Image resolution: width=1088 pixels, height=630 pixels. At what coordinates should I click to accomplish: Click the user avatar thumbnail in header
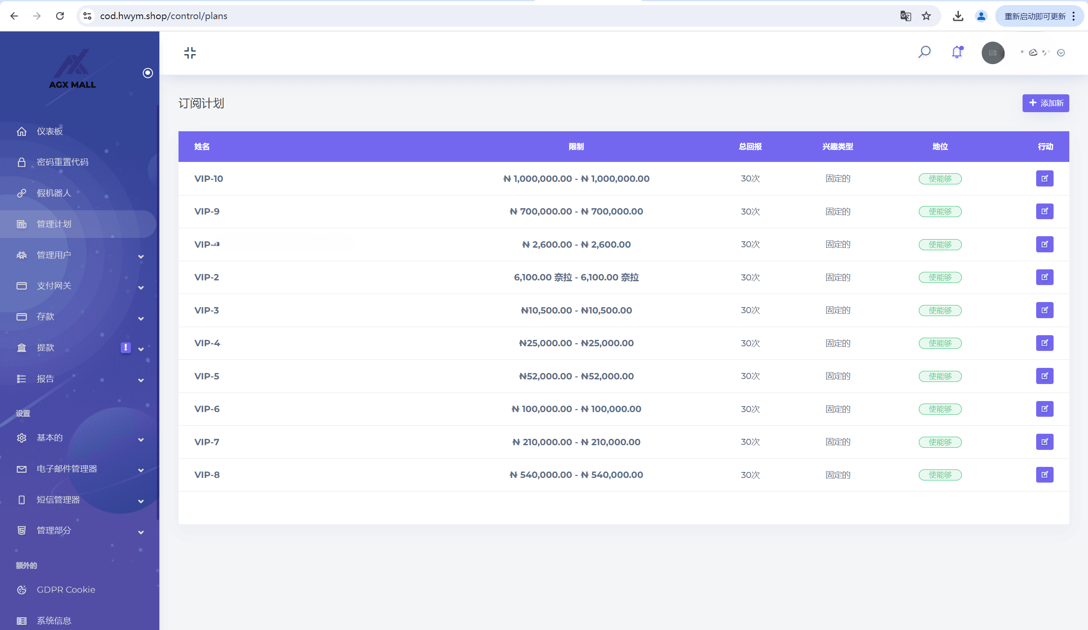click(992, 53)
